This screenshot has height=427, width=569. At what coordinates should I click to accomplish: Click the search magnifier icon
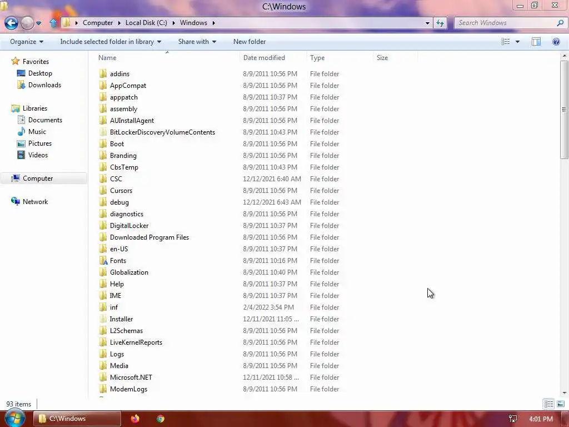(560, 22)
